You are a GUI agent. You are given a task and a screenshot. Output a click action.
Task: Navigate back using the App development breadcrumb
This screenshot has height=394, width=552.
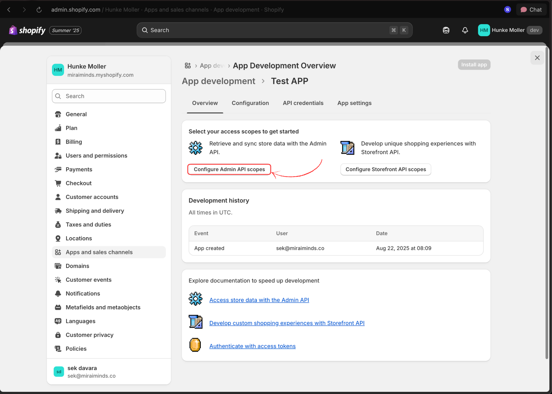(x=219, y=81)
